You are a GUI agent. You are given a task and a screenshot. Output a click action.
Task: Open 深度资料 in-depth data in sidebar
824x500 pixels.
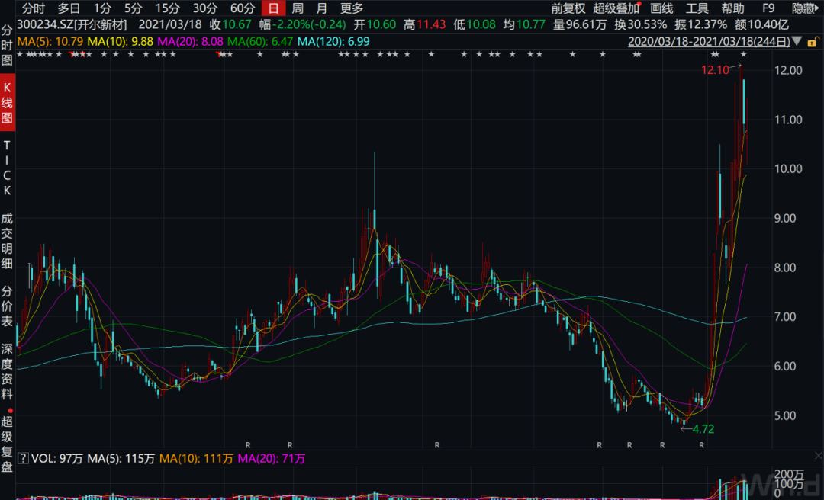click(8, 372)
